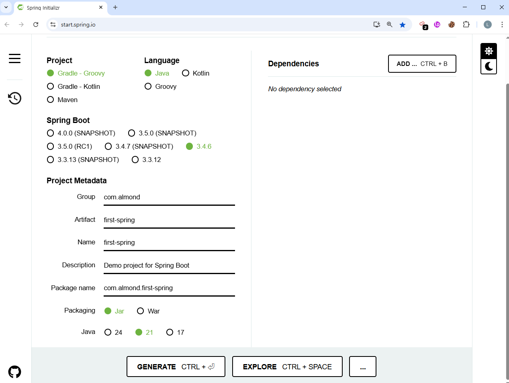Click the GENERATE button
The width and height of the screenshot is (509, 383).
pyautogui.click(x=176, y=367)
